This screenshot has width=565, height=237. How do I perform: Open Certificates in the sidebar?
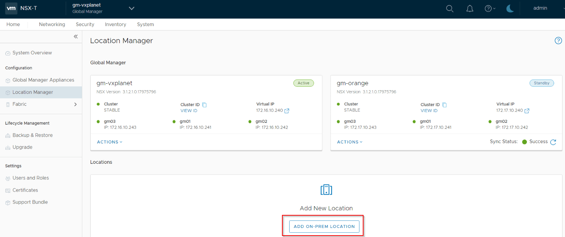pyautogui.click(x=25, y=190)
